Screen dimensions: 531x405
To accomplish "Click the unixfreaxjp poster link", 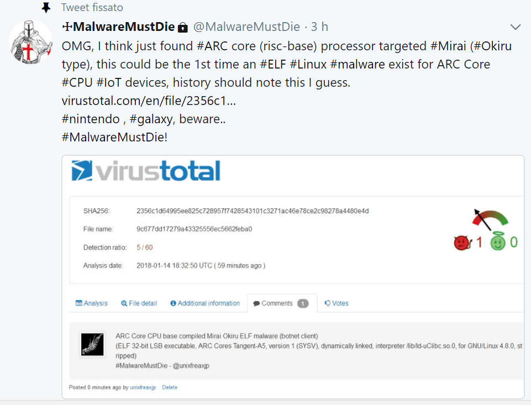I will 143,387.
